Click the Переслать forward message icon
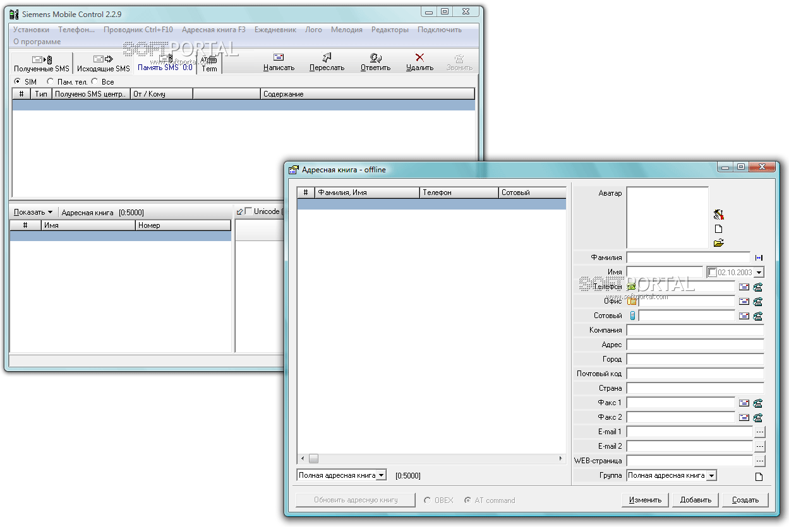The height and width of the screenshot is (527, 789). coord(327,57)
